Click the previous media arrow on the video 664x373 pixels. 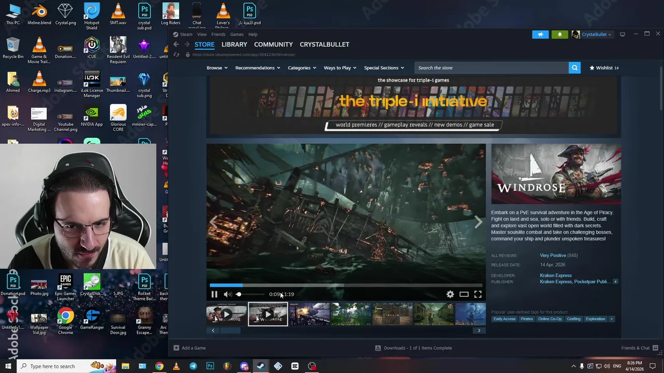(214, 222)
